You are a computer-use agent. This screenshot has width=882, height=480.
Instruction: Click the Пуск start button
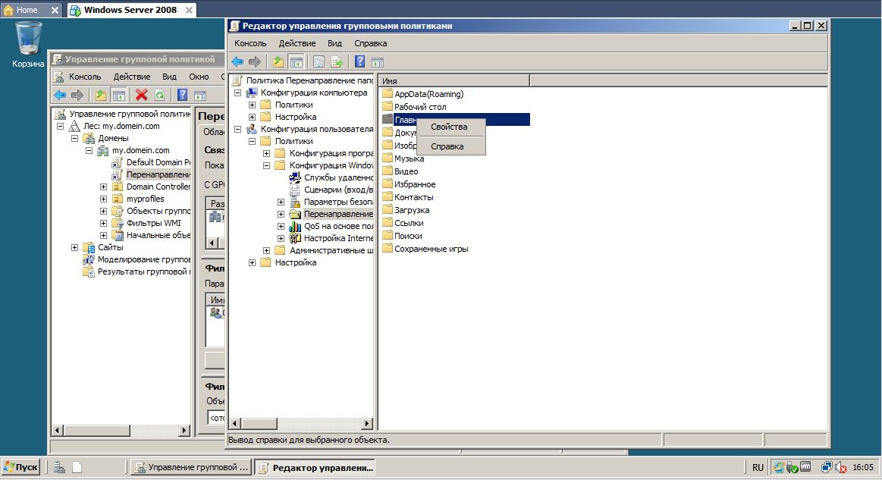pos(20,467)
